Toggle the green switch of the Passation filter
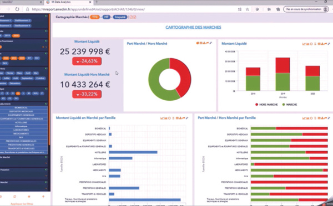This screenshot has height=206, width=333. [x=46, y=170]
